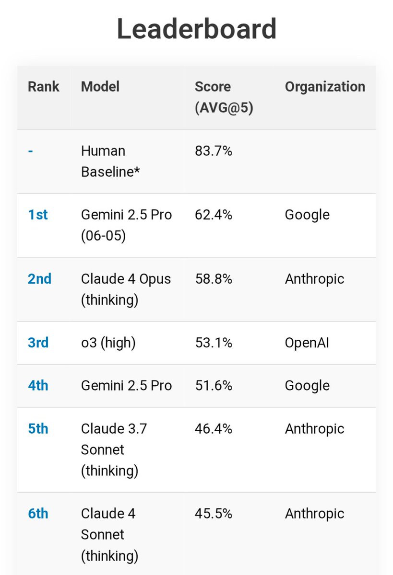This screenshot has height=575, width=393.
Task: Click the o3 (high) model name
Action: 108,343
